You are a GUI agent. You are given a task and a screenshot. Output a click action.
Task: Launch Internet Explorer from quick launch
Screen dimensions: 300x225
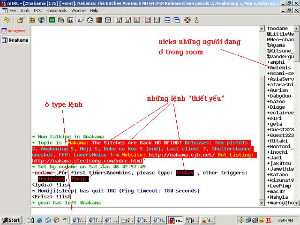tap(39, 220)
